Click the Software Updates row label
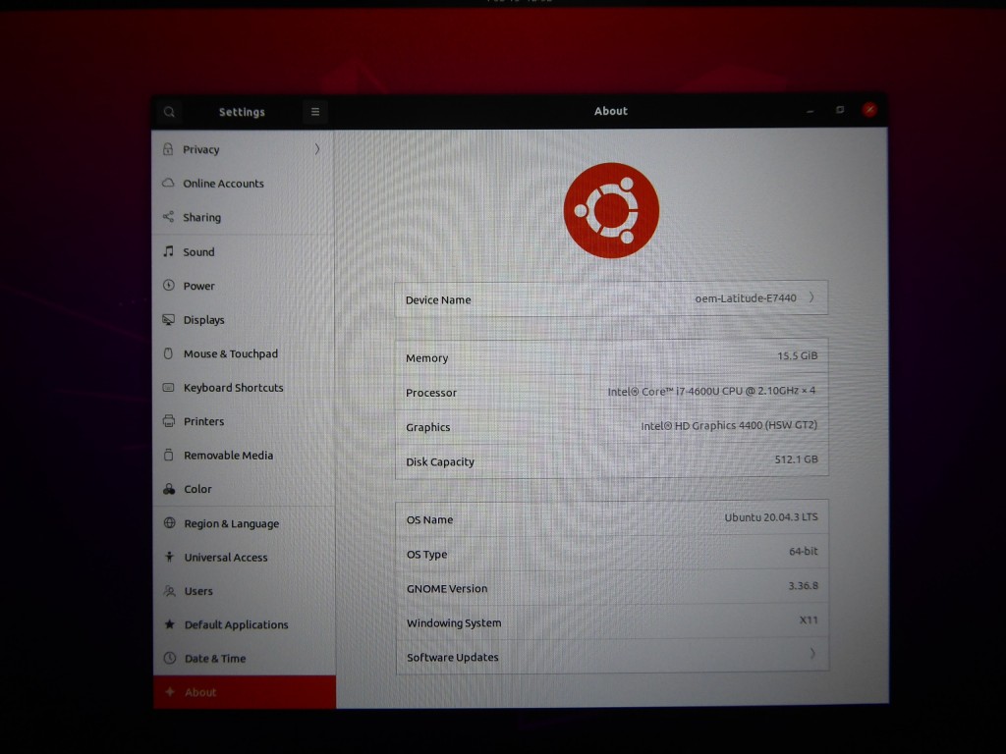Image resolution: width=1006 pixels, height=754 pixels. 452,657
